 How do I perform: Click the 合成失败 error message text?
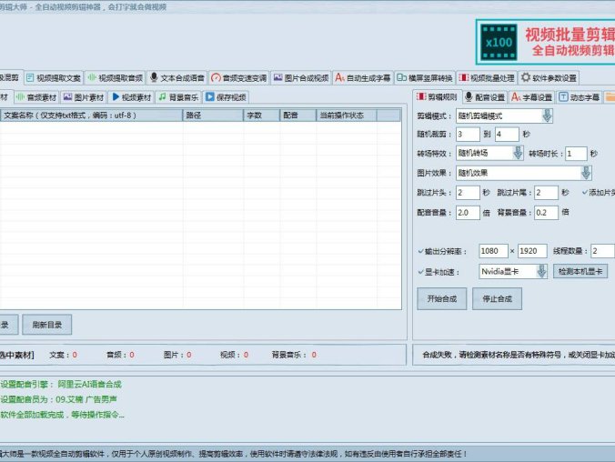point(519,355)
